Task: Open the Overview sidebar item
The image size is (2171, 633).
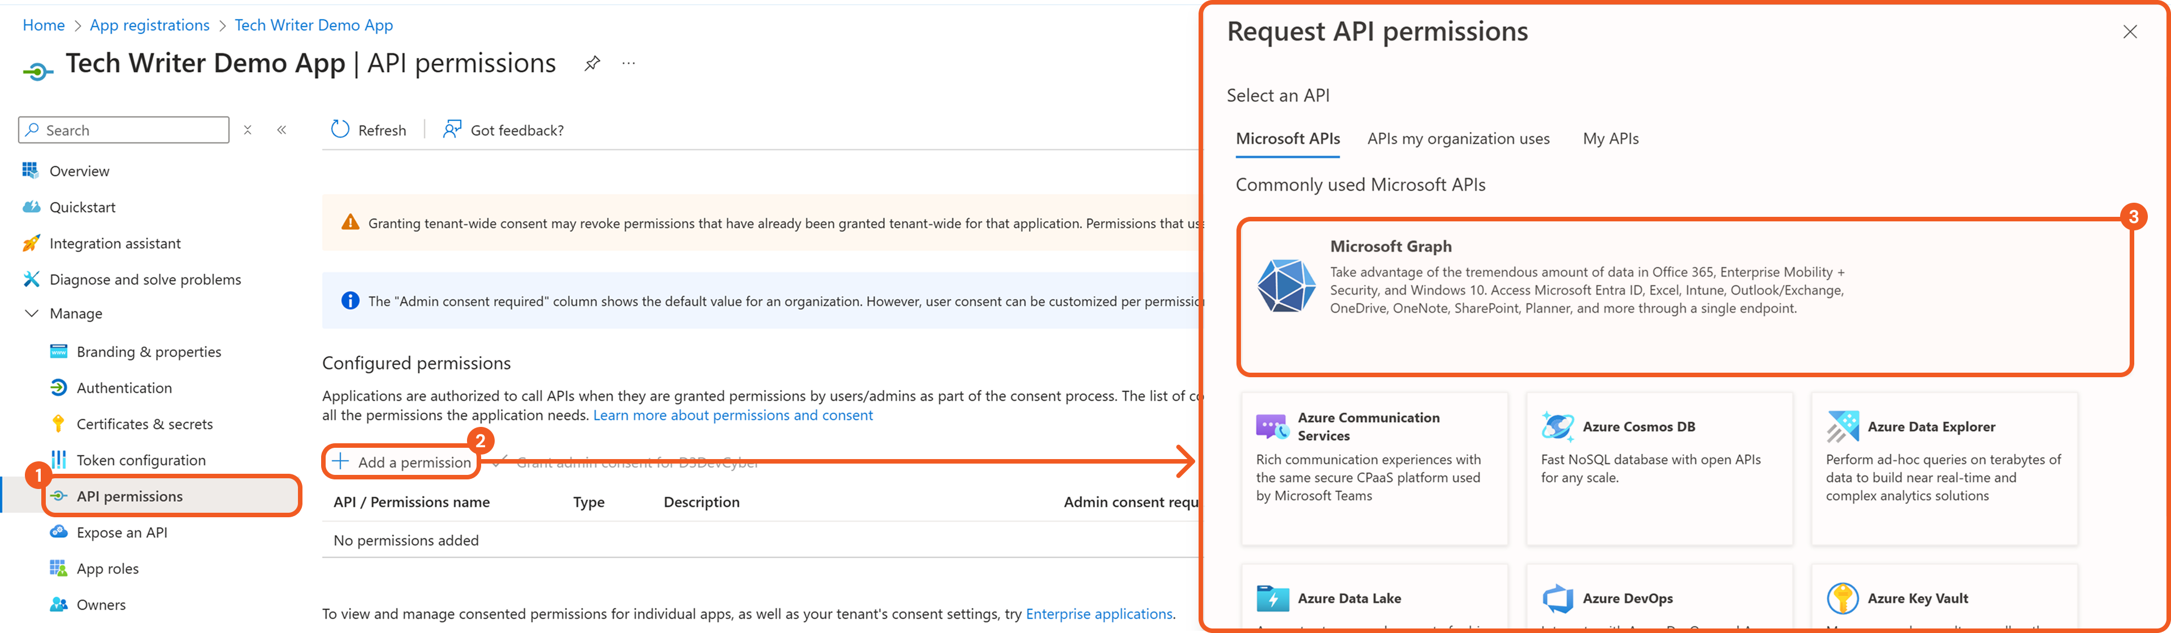Action: pyautogui.click(x=79, y=171)
